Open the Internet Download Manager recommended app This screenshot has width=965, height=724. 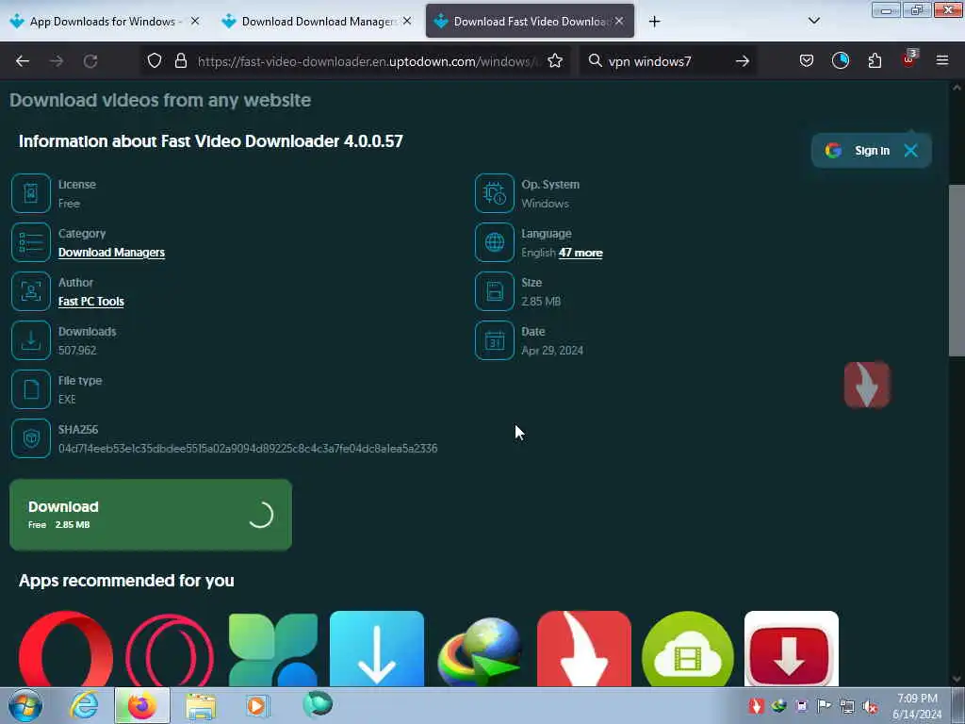pos(480,650)
